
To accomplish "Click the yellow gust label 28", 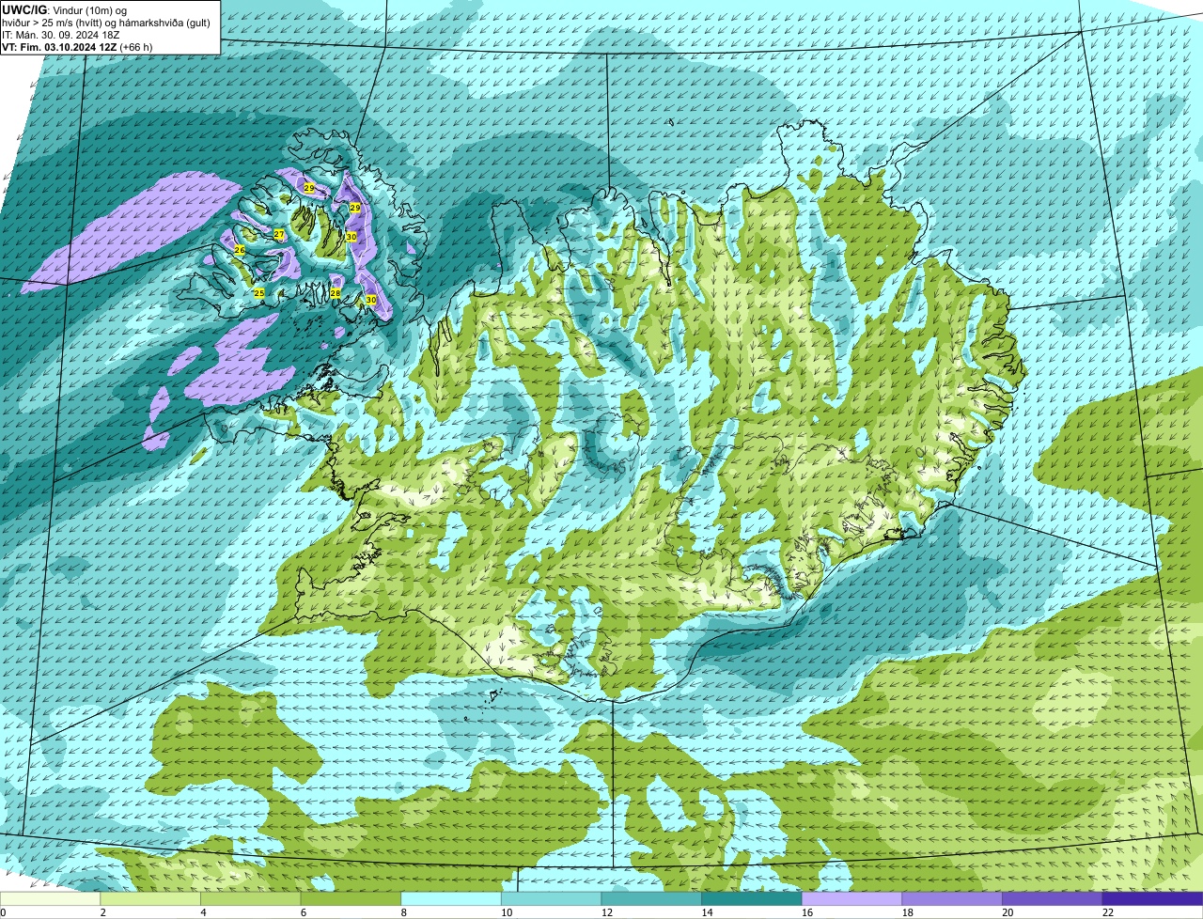I will [336, 293].
